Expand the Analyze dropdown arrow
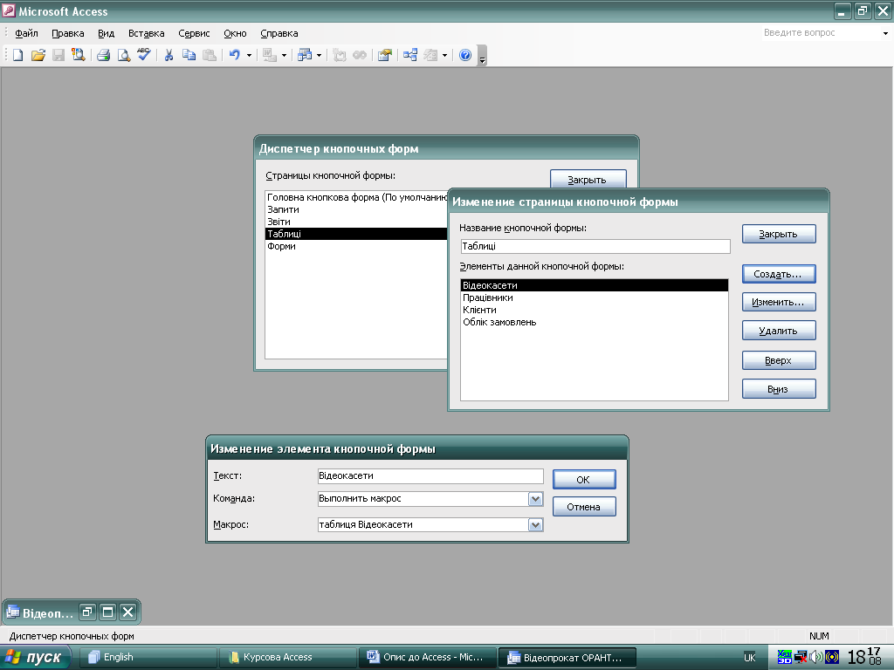 coord(319,55)
